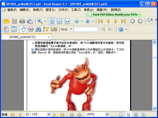Find previous match button
Screen dimensions: 158x118
[x=103, y=29]
